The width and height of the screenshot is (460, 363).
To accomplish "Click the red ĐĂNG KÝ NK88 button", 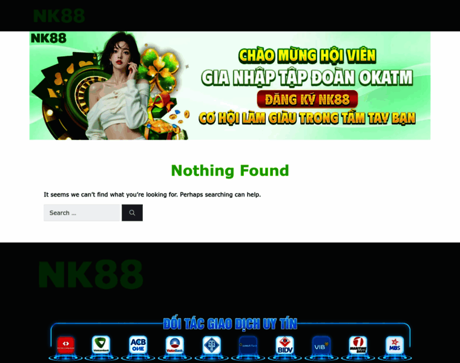I will coord(307,99).
